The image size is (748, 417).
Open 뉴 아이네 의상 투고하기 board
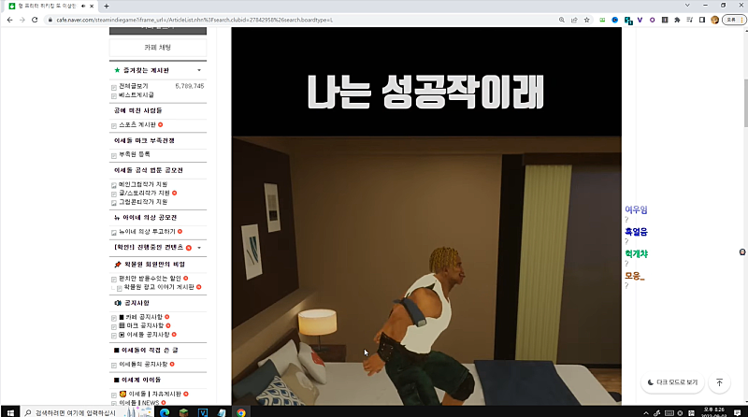[x=147, y=231]
